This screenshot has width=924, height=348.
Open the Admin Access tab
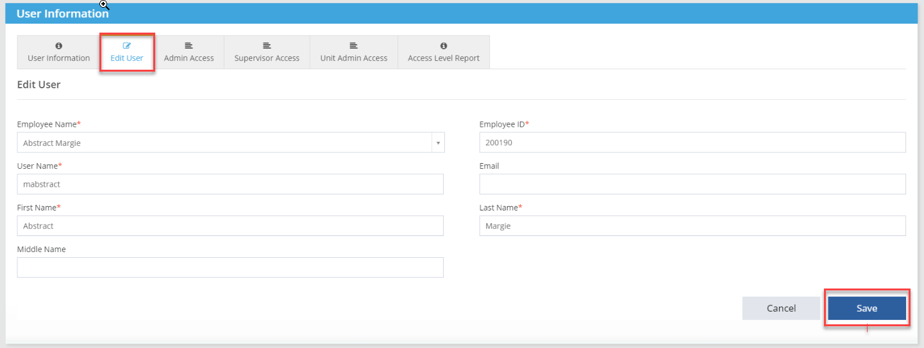(x=189, y=52)
